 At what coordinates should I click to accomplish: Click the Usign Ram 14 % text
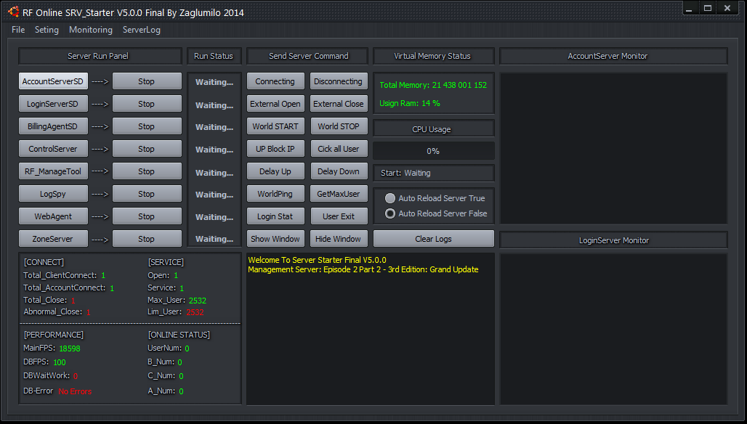[410, 103]
